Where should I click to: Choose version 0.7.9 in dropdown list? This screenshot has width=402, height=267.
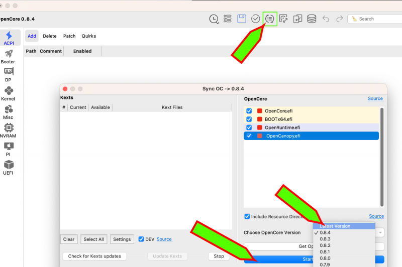point(344,264)
